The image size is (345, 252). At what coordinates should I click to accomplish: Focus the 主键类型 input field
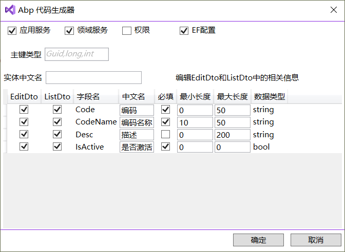tap(76, 54)
